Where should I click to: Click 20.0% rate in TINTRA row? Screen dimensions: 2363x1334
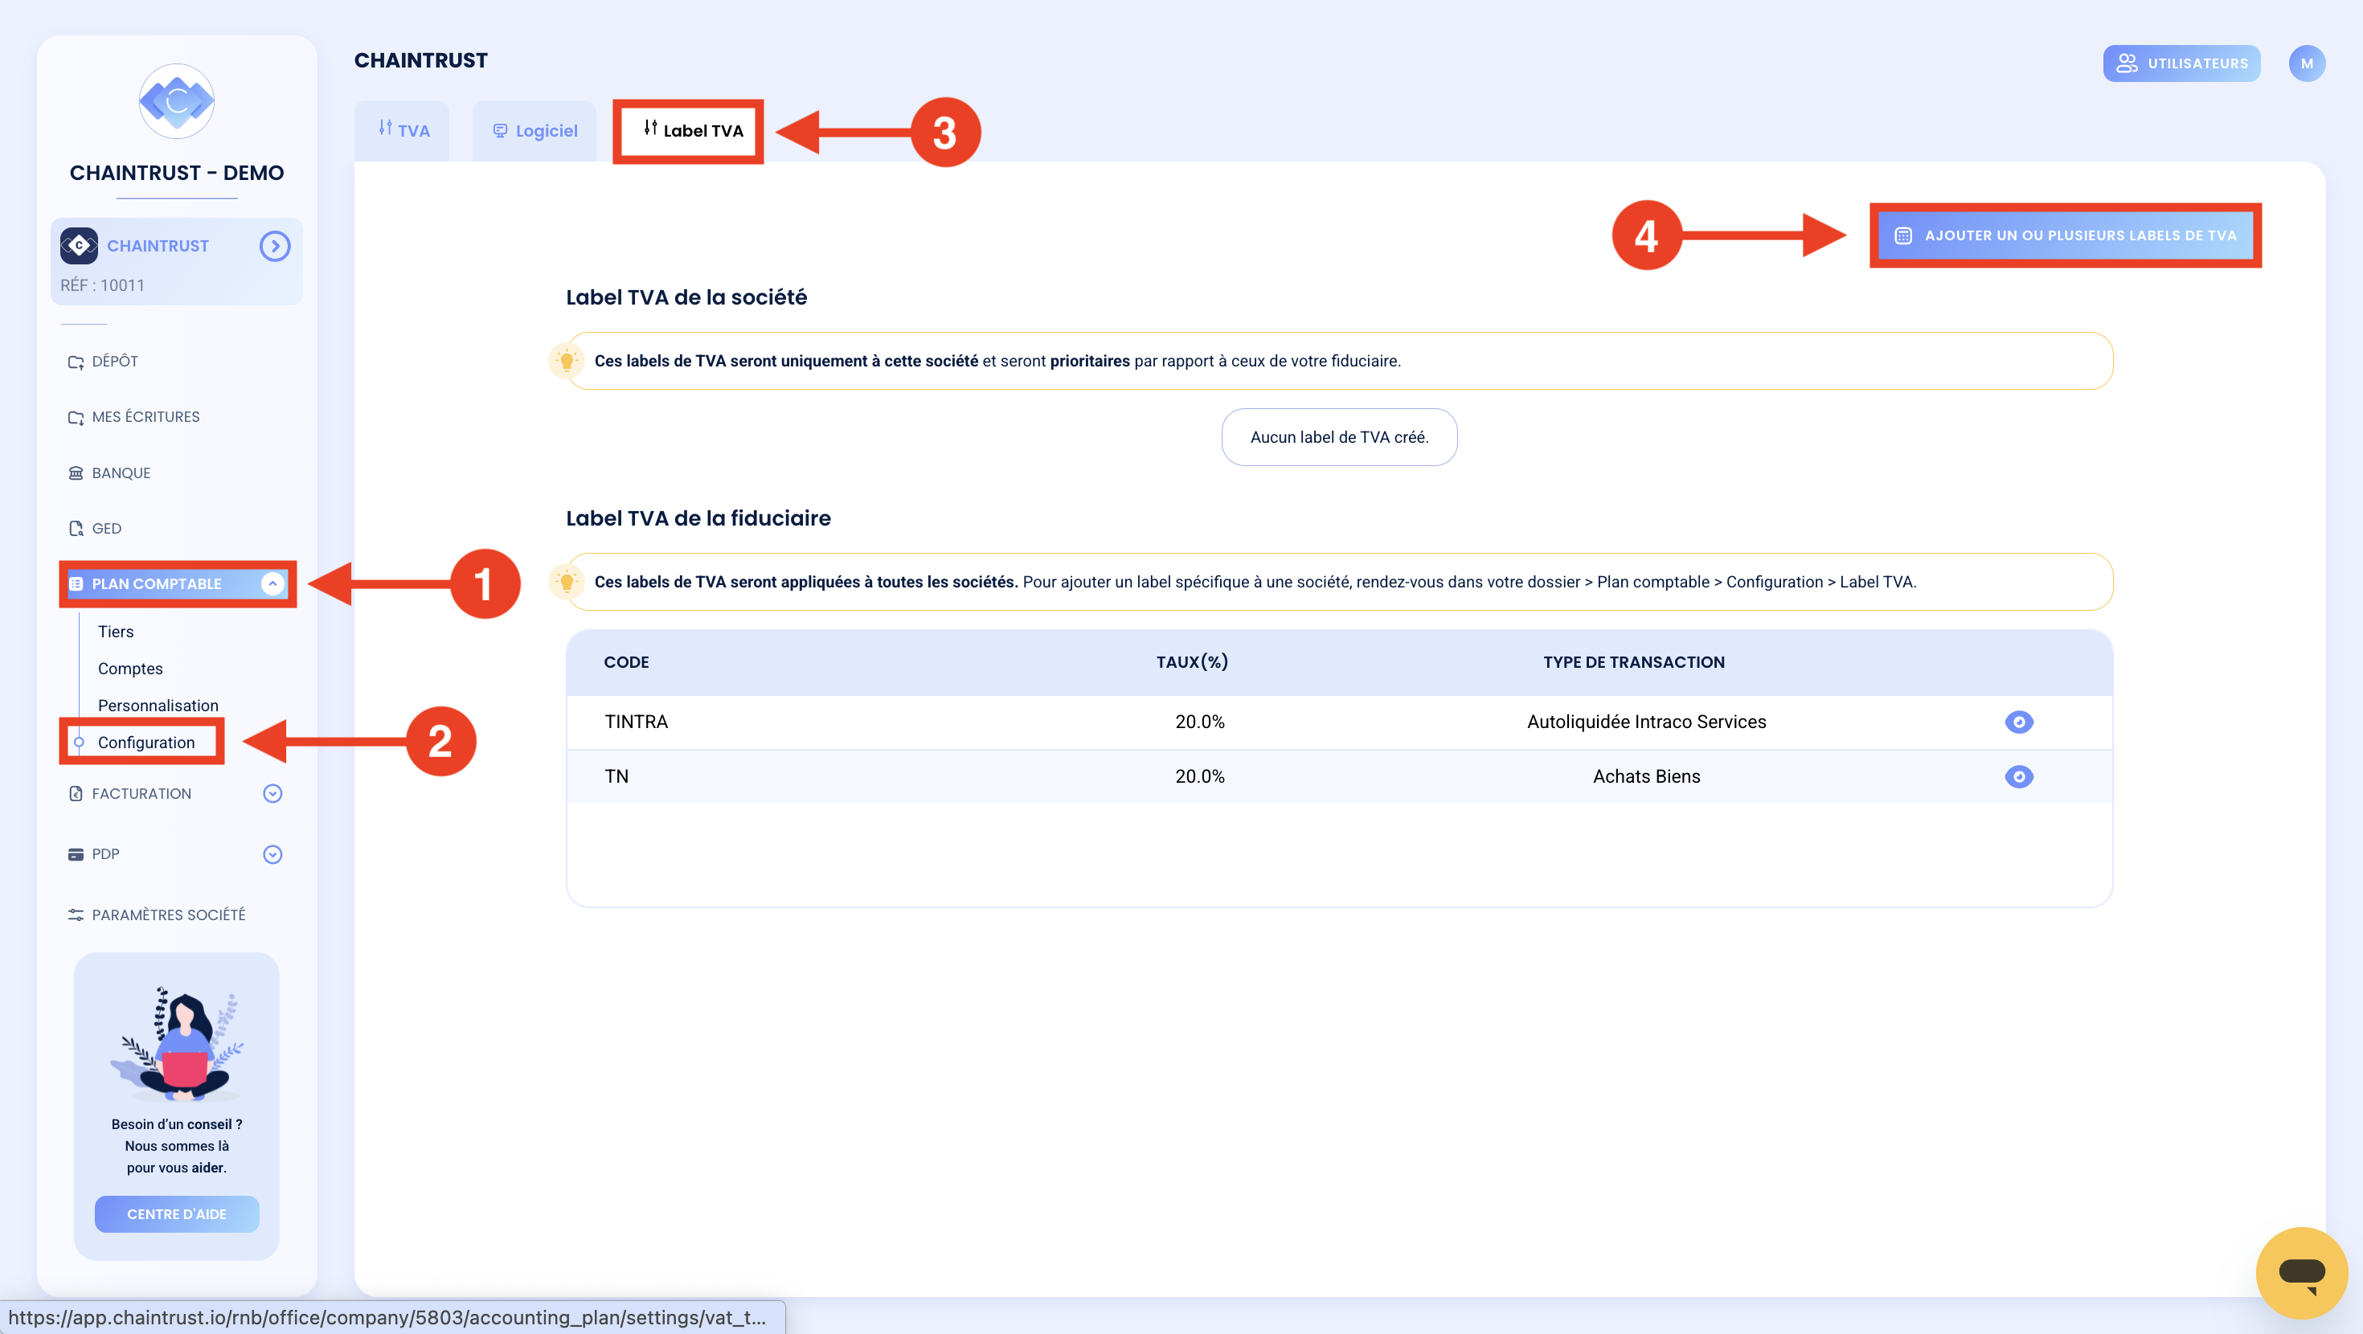[x=1200, y=722]
